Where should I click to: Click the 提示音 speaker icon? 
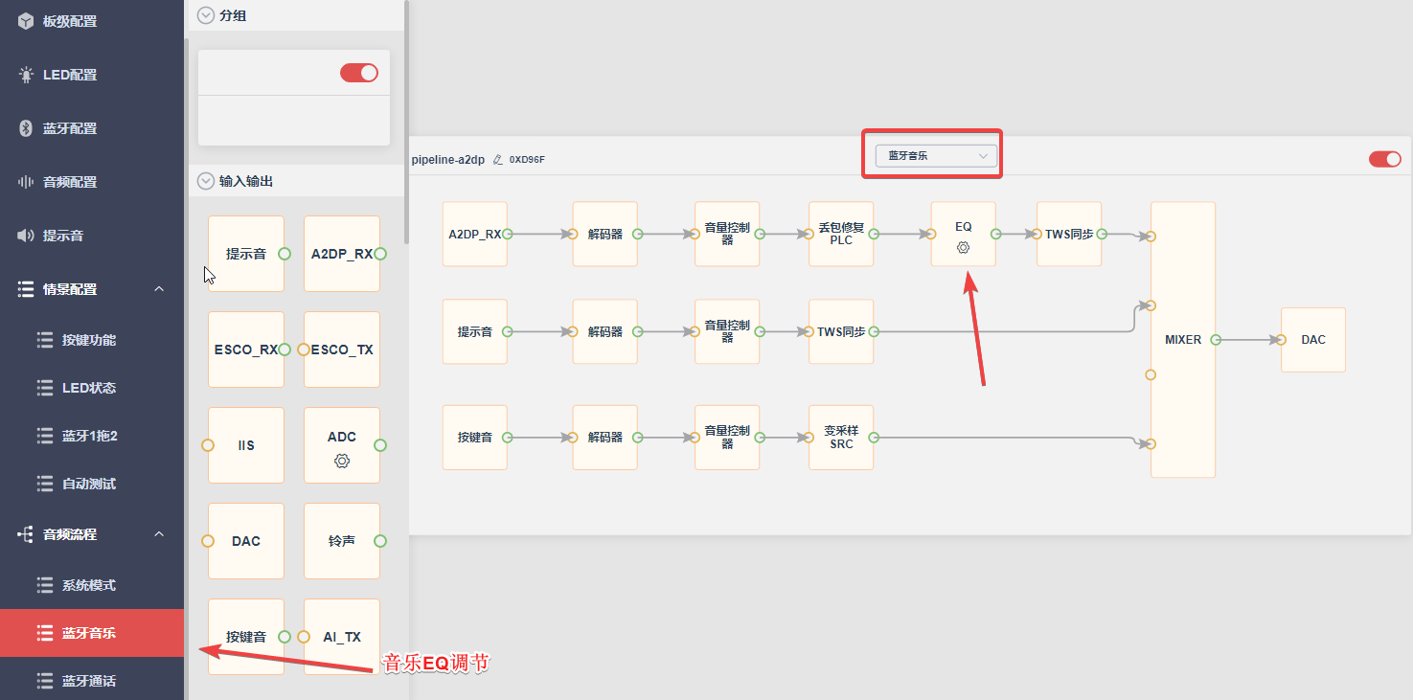point(26,236)
